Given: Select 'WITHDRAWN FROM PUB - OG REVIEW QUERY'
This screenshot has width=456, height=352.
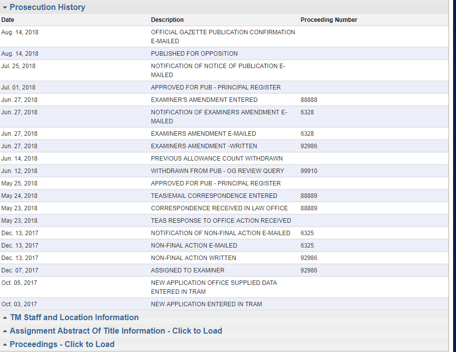Looking at the screenshot, I should coord(217,171).
